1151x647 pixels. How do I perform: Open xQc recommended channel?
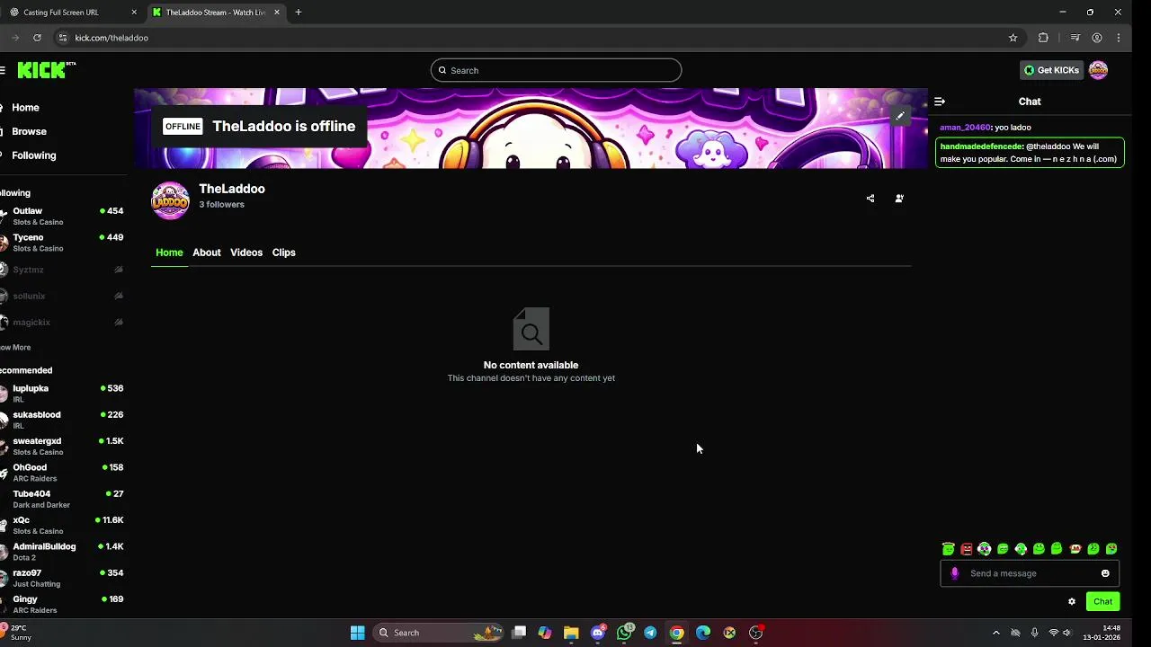[x=62, y=525]
